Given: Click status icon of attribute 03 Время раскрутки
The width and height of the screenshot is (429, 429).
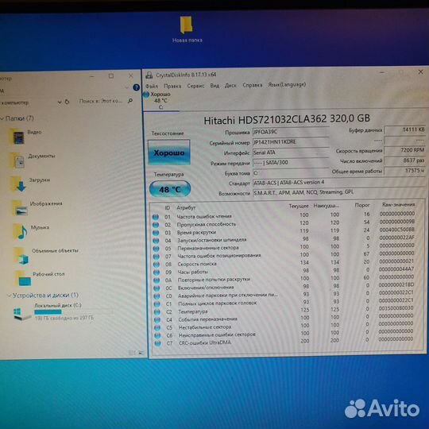Looking at the screenshot, I should point(156,233).
